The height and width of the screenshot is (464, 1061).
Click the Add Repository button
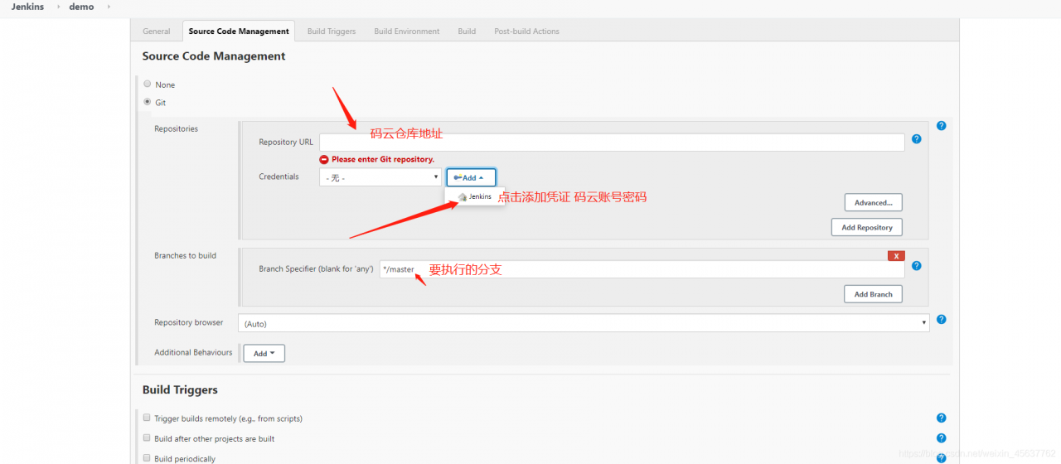pos(867,227)
